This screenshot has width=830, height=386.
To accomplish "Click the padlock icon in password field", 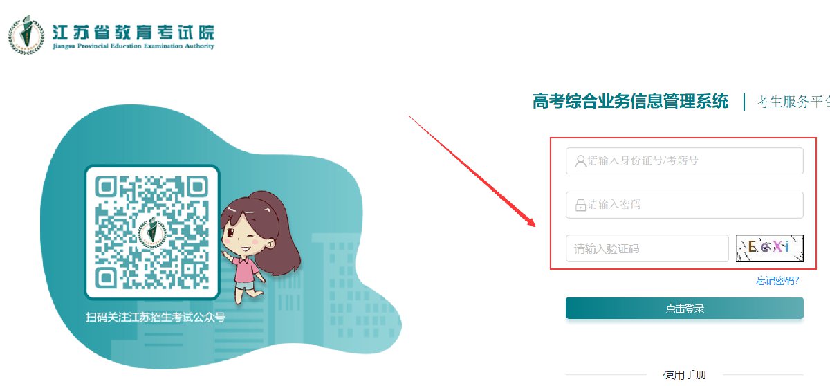I will pos(580,205).
